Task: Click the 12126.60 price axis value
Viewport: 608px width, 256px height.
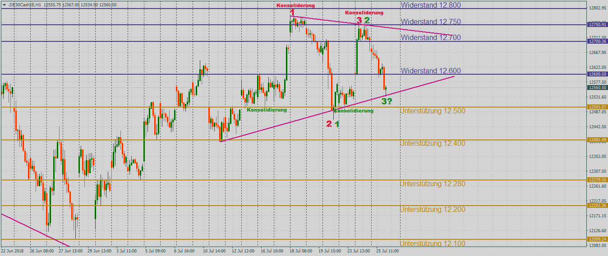Action: click(597, 230)
